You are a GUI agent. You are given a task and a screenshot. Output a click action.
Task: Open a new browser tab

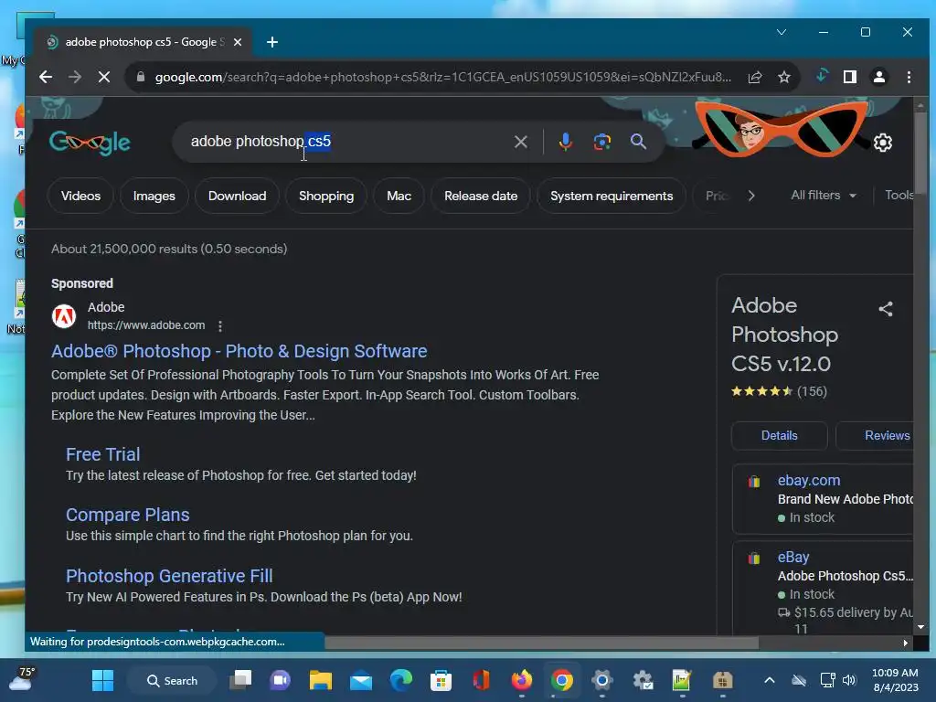272,42
